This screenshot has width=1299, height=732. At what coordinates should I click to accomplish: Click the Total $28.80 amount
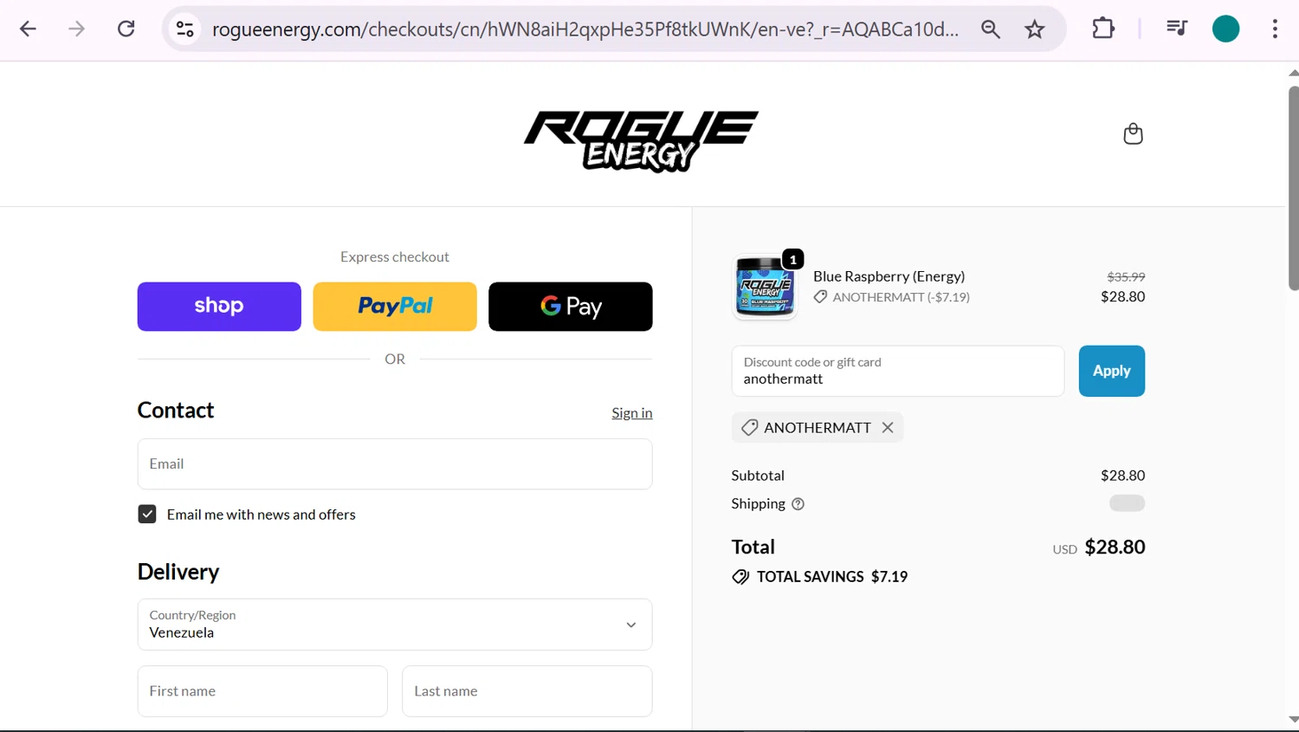click(1115, 547)
